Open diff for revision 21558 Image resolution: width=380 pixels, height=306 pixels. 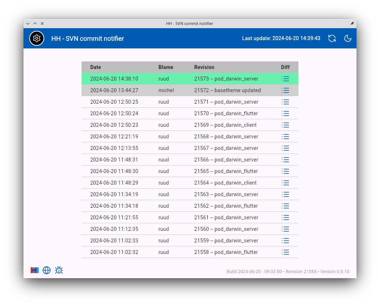285,252
